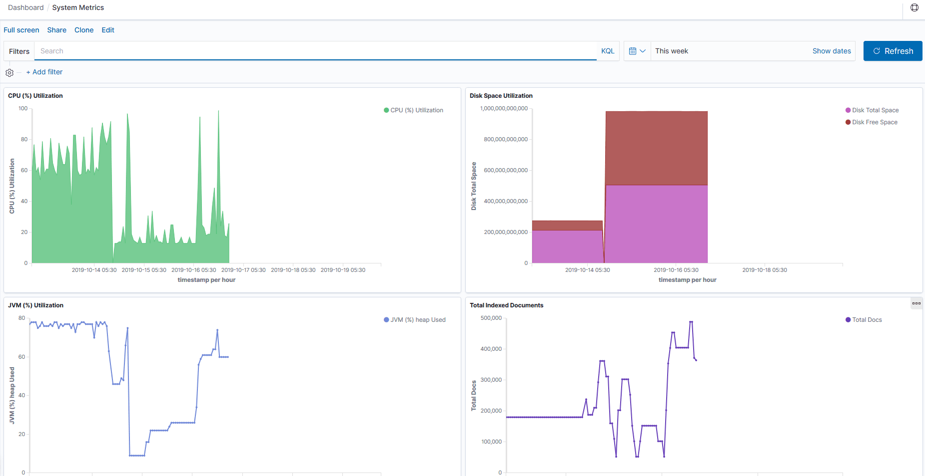Open the KQL query language selector
The image size is (925, 476).
pos(608,50)
